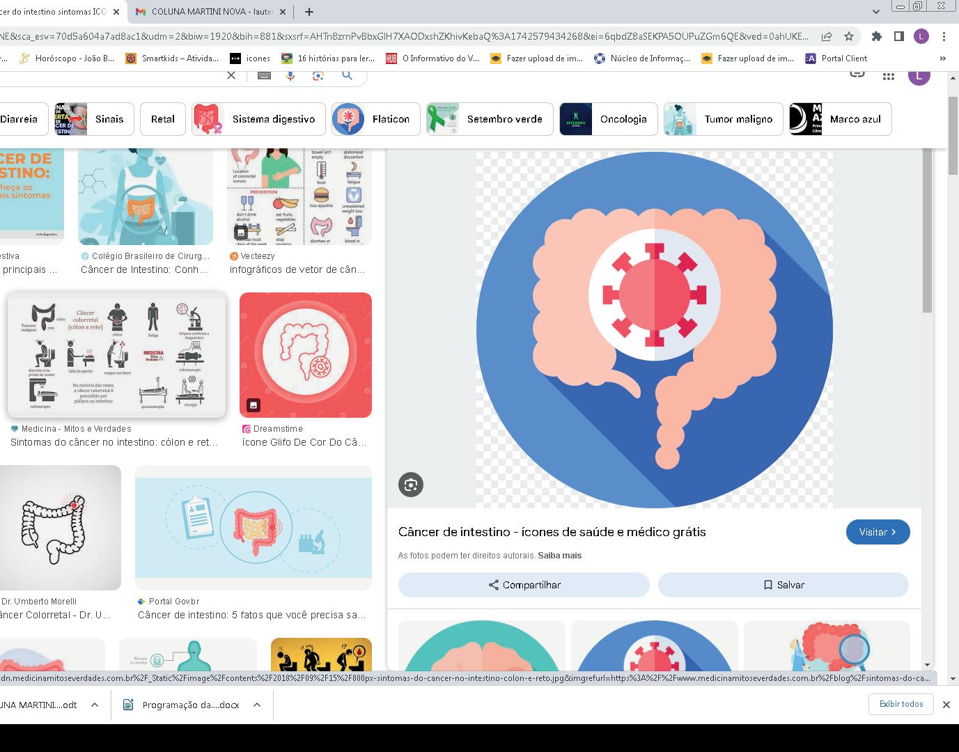Image resolution: width=959 pixels, height=752 pixels.
Task: Open the Vecteezy infographic image result
Action: pos(299,196)
